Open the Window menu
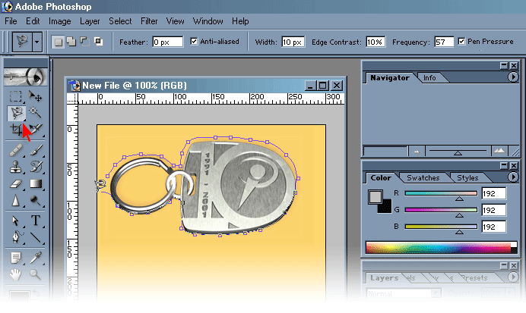 pyautogui.click(x=208, y=21)
